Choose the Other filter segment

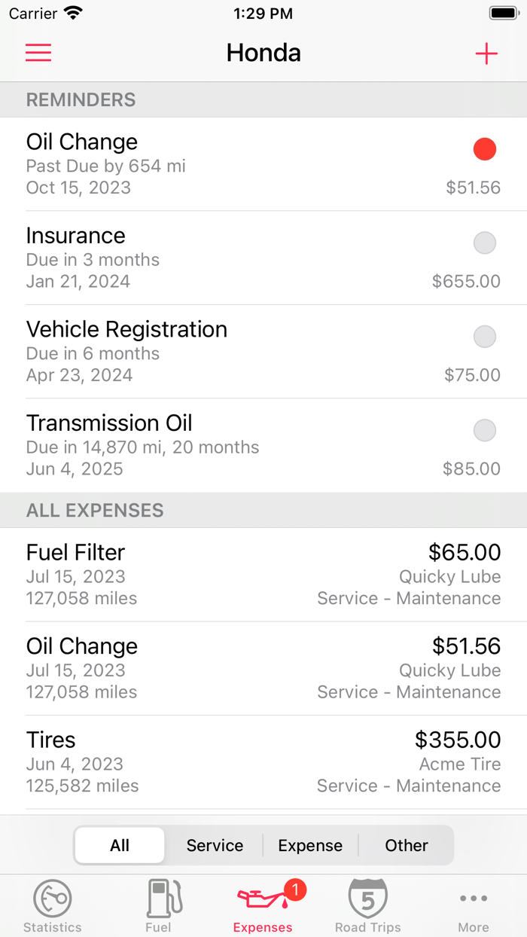(406, 845)
